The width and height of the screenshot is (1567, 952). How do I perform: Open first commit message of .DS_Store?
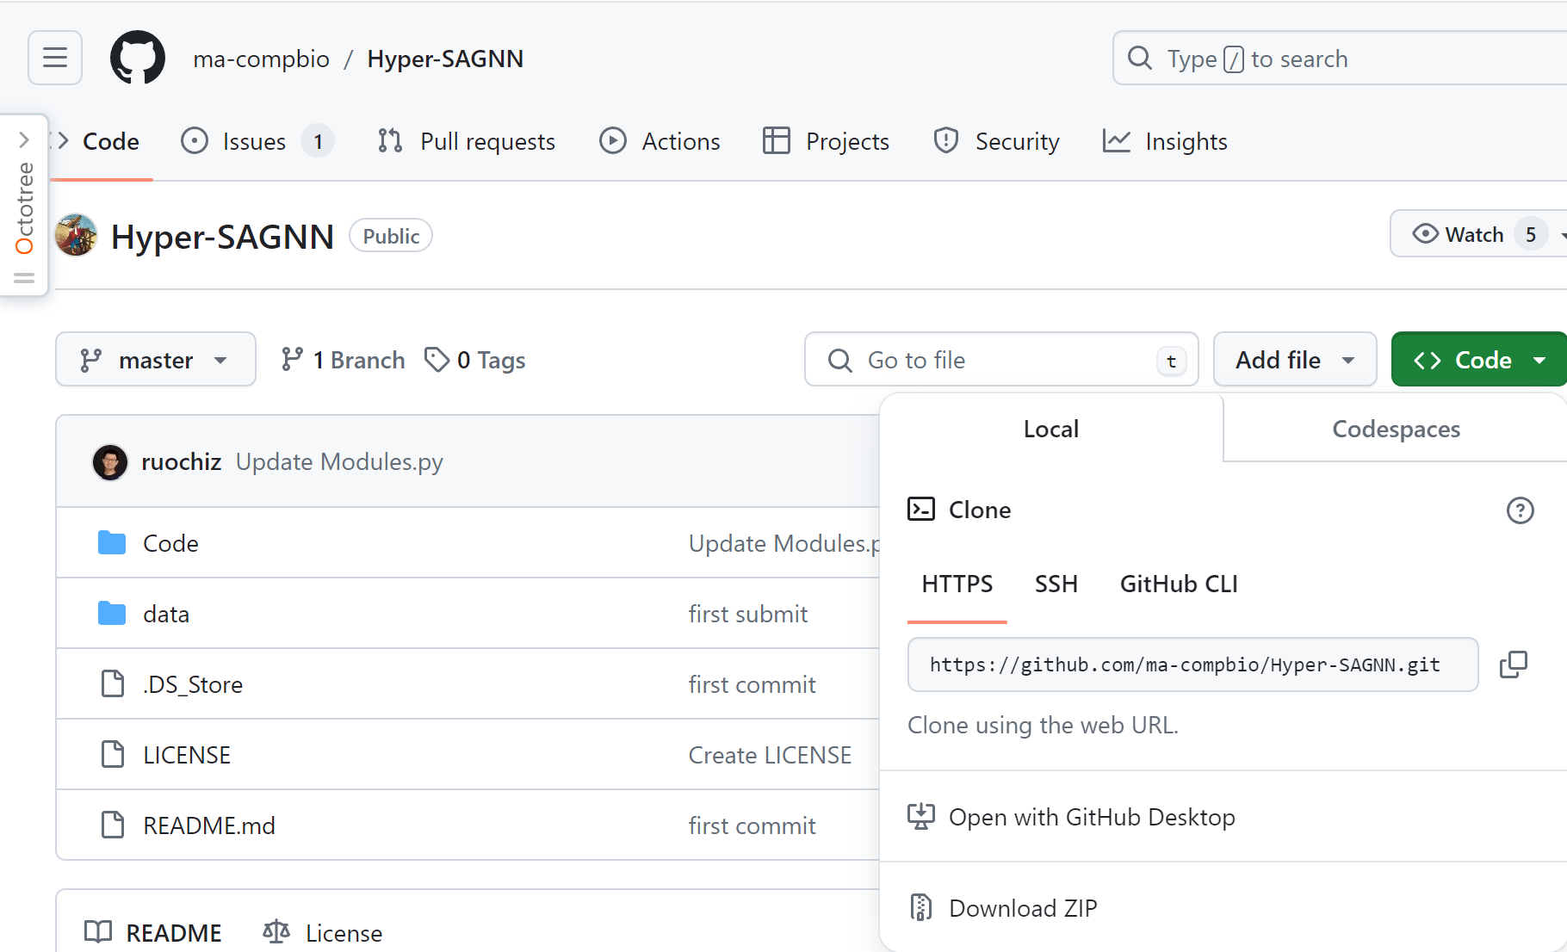[752, 684]
